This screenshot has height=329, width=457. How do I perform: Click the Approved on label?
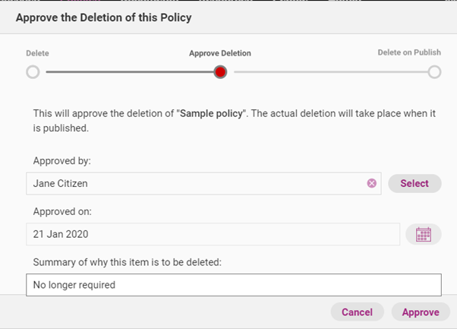62,212
